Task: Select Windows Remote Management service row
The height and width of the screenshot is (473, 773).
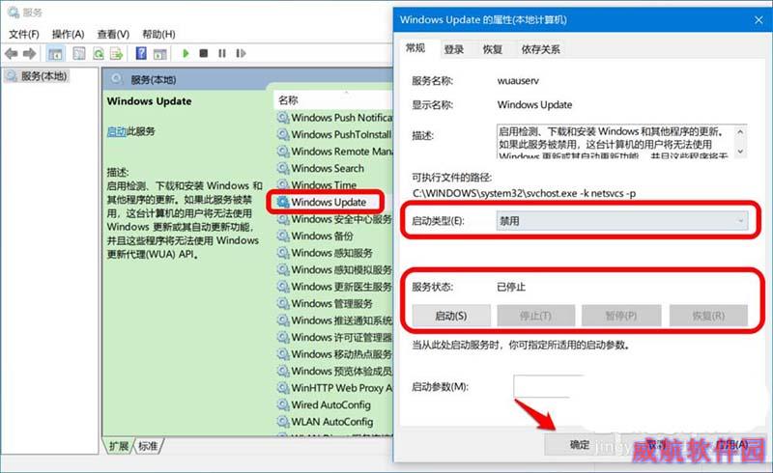Action: tap(334, 152)
